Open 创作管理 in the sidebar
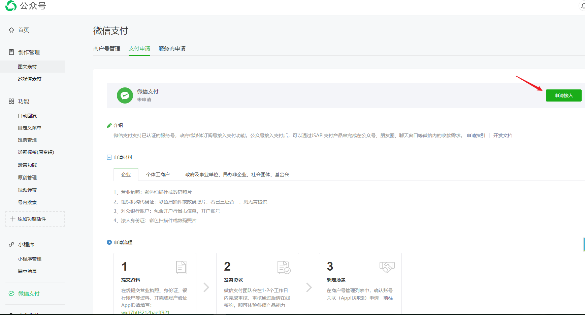Viewport: 585px width, 315px height. [x=29, y=52]
